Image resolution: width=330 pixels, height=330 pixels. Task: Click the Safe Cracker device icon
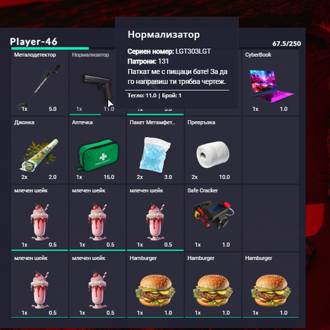(213, 214)
